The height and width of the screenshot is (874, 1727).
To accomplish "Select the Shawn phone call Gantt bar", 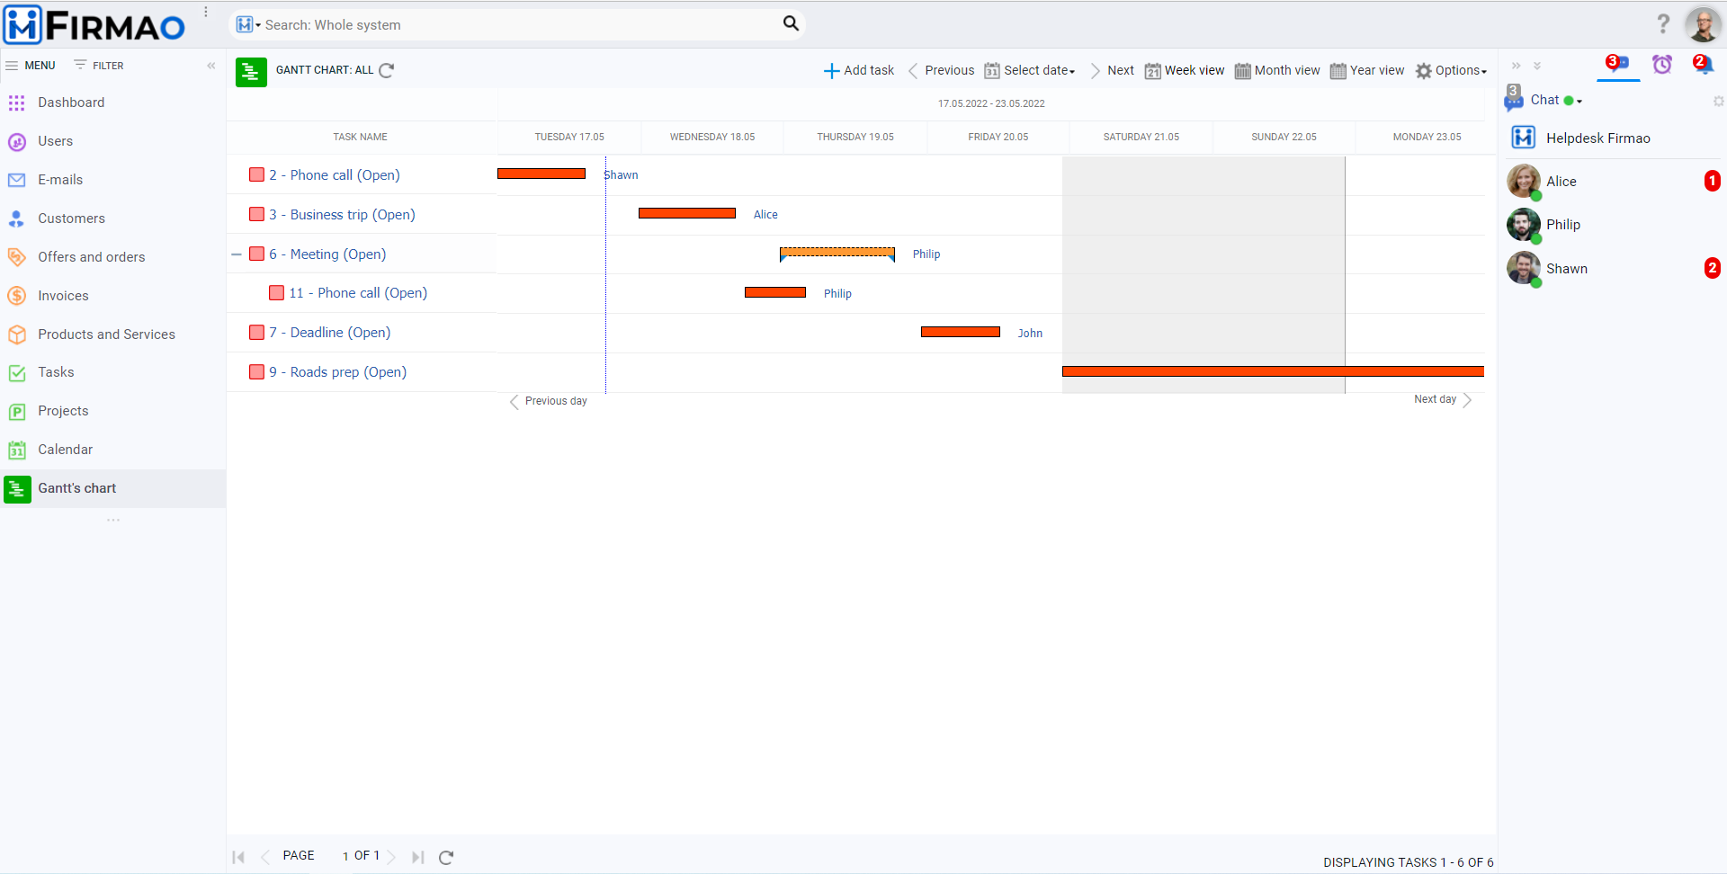I will (x=541, y=174).
